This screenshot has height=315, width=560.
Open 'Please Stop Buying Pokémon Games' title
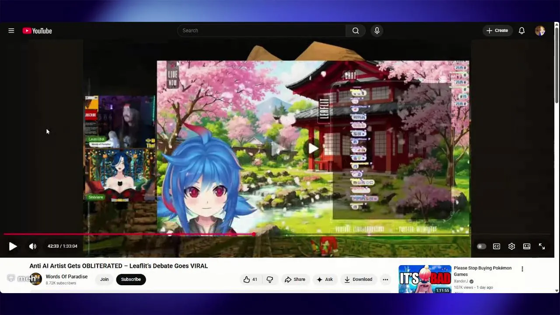pos(483,271)
